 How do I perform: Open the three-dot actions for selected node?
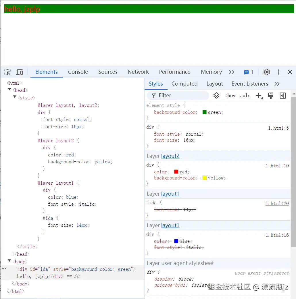tap(4, 269)
